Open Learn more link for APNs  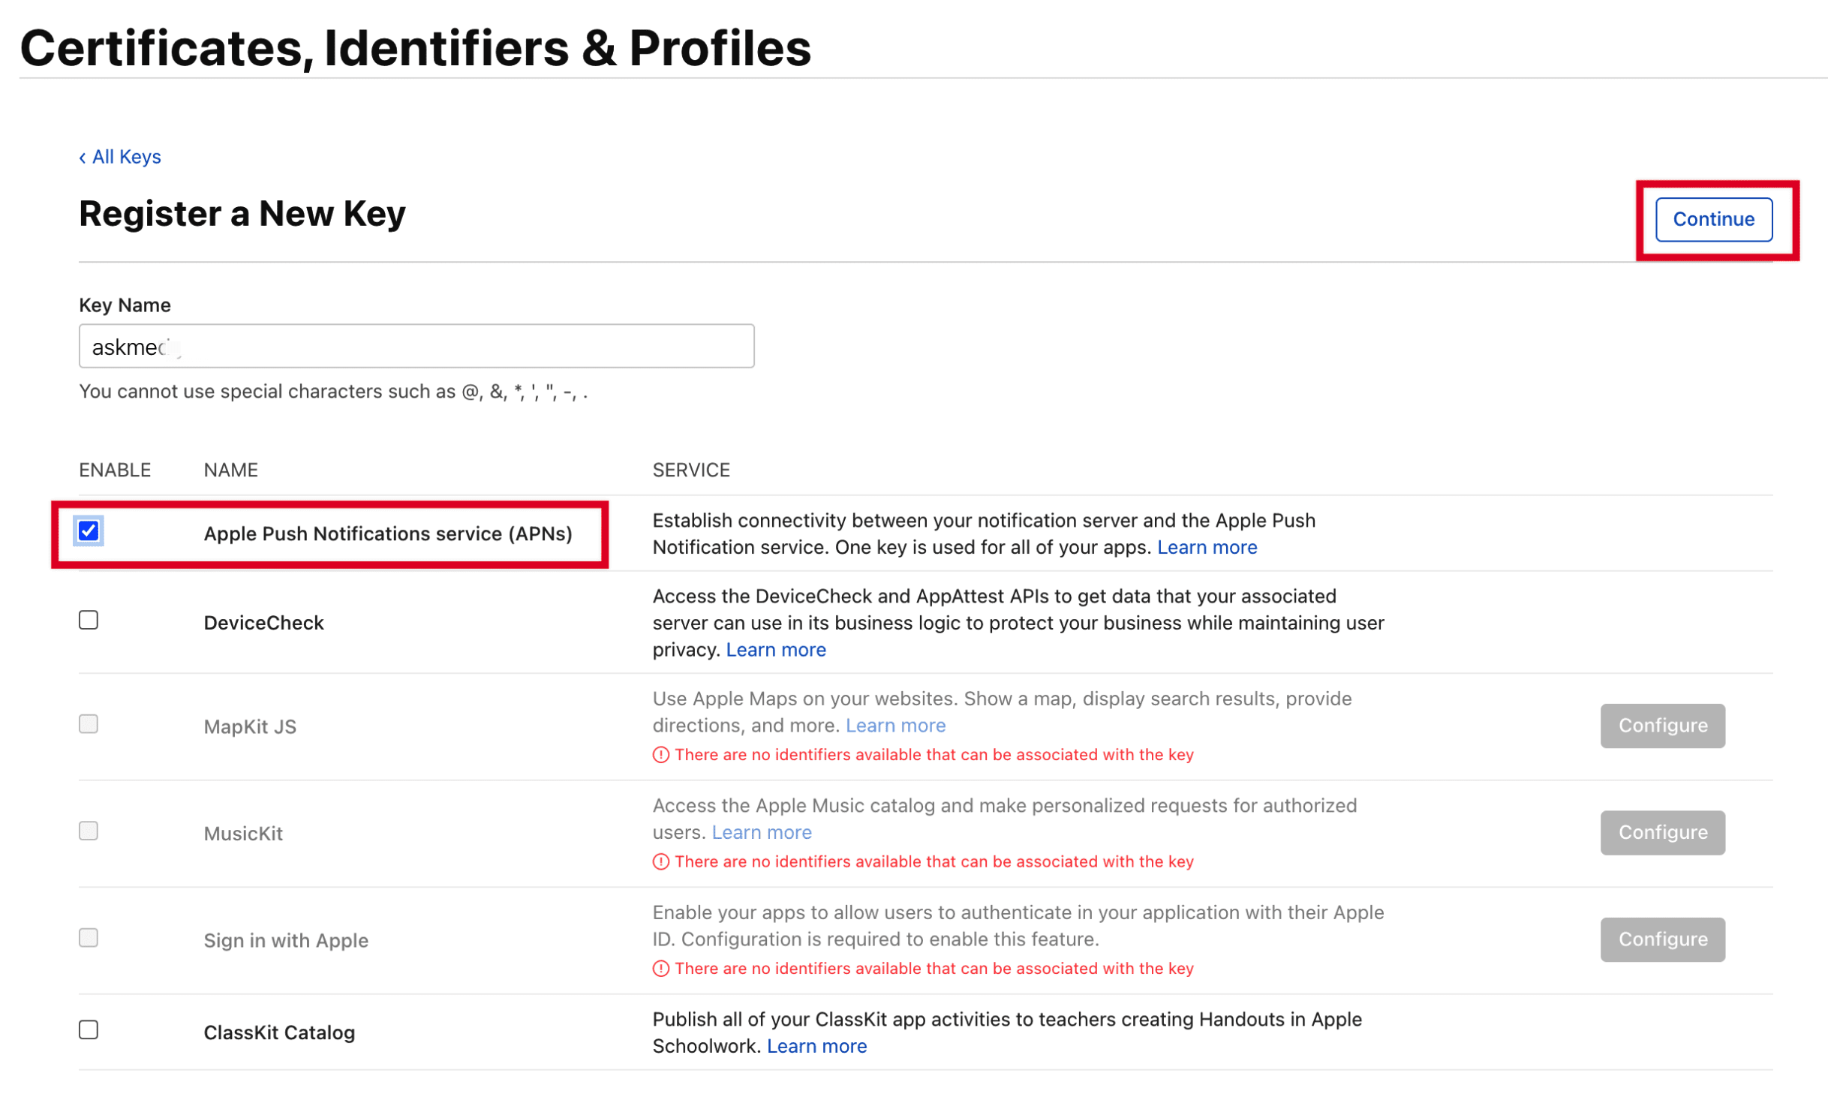click(x=1207, y=547)
